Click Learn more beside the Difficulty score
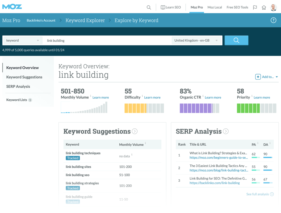 click(x=152, y=97)
